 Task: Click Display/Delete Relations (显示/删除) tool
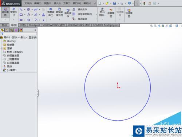[x=102, y=12]
